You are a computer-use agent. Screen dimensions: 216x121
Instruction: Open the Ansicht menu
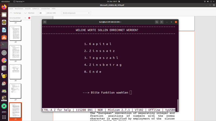[28, 9]
